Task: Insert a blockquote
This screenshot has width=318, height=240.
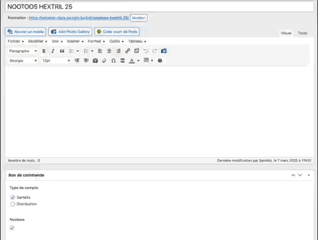Action: pyautogui.click(x=62, y=51)
